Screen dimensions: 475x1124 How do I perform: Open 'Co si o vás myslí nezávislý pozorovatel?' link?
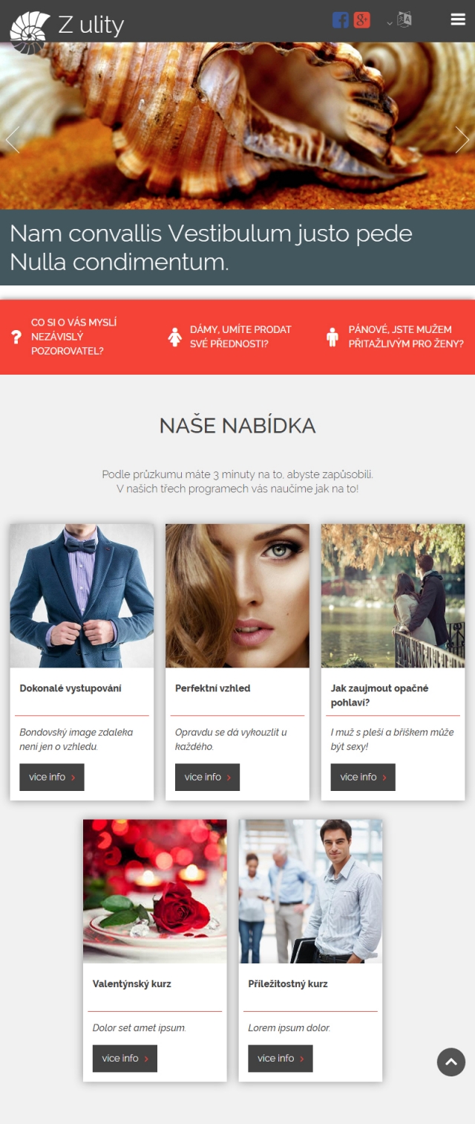[74, 337]
